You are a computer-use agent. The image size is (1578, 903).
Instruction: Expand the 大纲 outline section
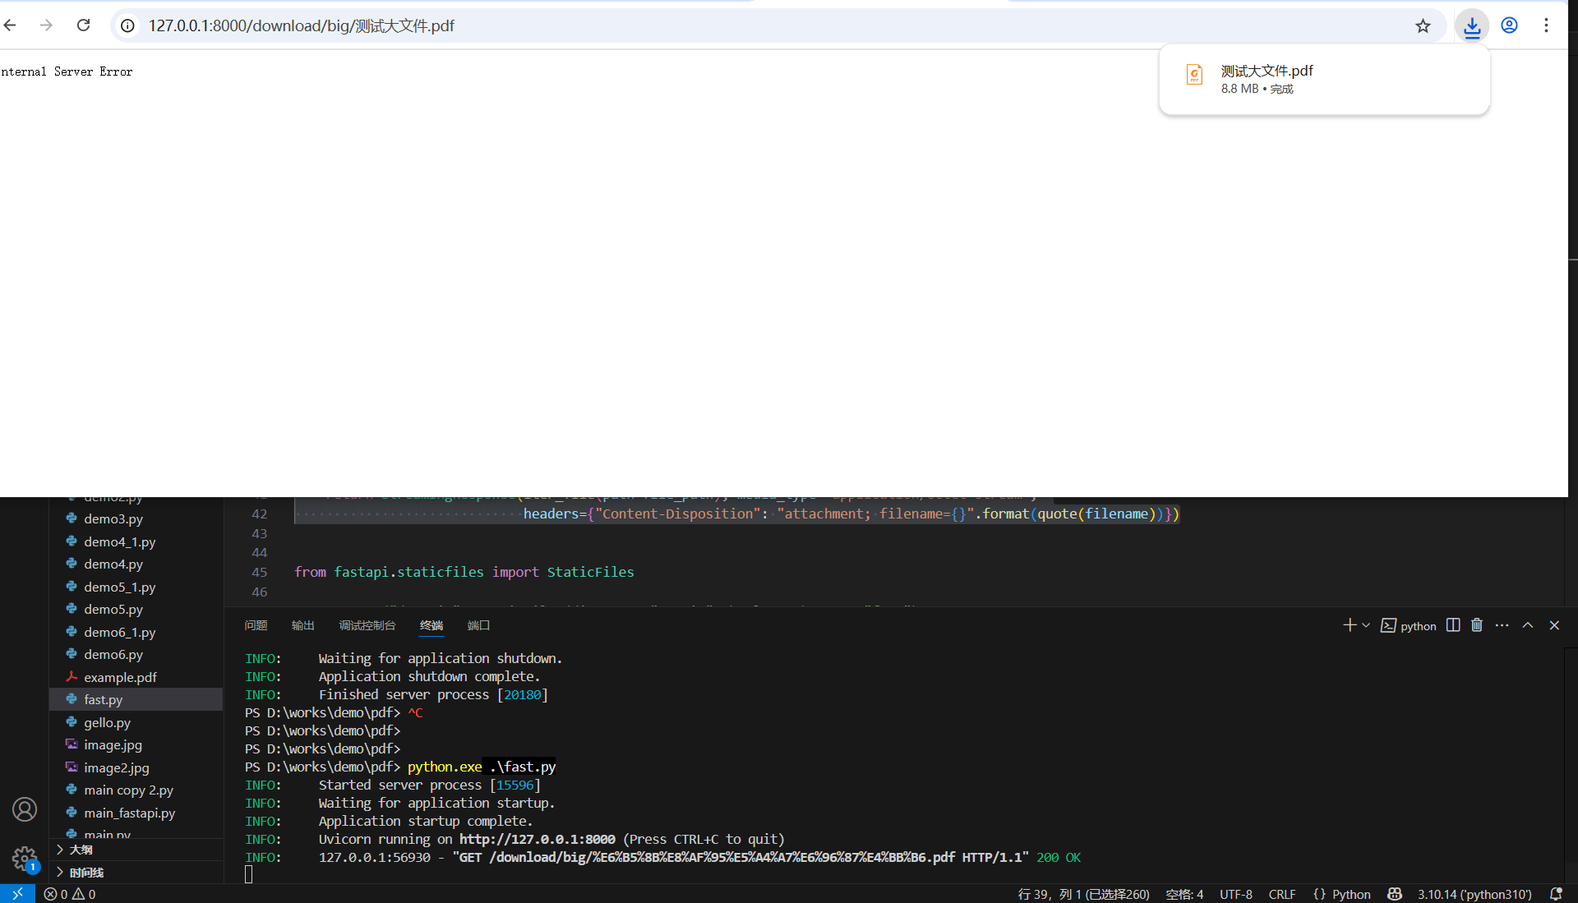[x=81, y=850]
